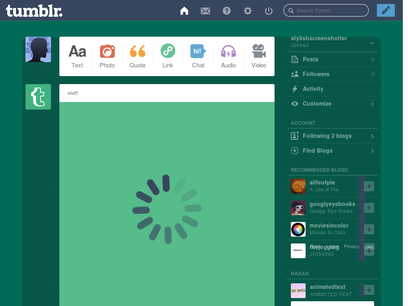Click your silhouette profile avatar
This screenshot has height=306, width=408.
[x=38, y=49]
